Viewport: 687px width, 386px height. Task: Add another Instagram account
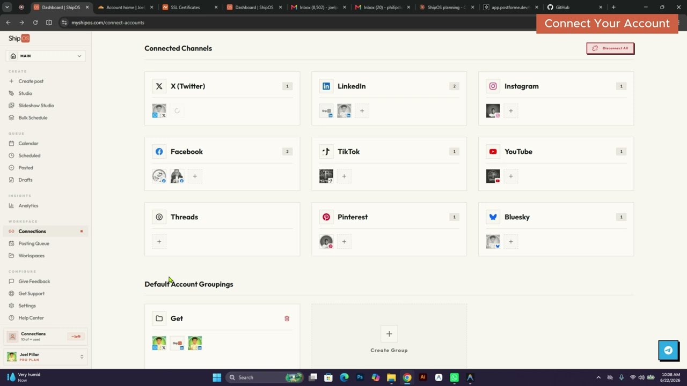(x=510, y=111)
